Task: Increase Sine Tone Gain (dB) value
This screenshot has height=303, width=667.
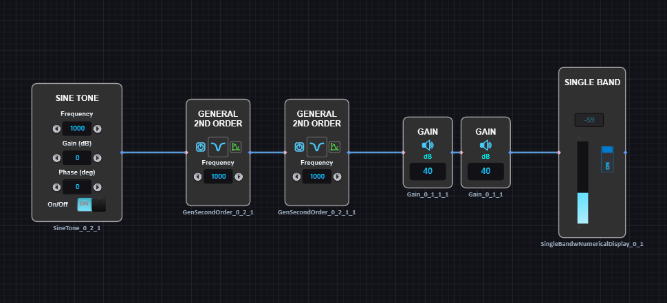Action: [98, 158]
